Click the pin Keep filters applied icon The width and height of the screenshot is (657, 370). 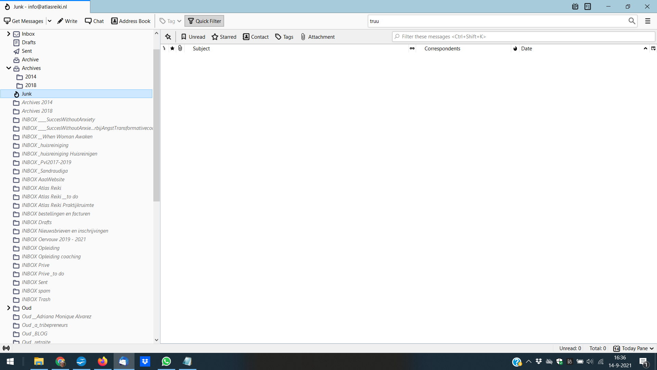pos(168,37)
